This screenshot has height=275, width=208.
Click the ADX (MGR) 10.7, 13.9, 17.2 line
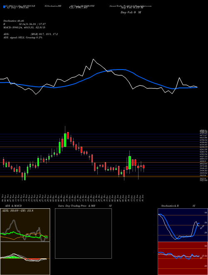[x=30, y=34]
